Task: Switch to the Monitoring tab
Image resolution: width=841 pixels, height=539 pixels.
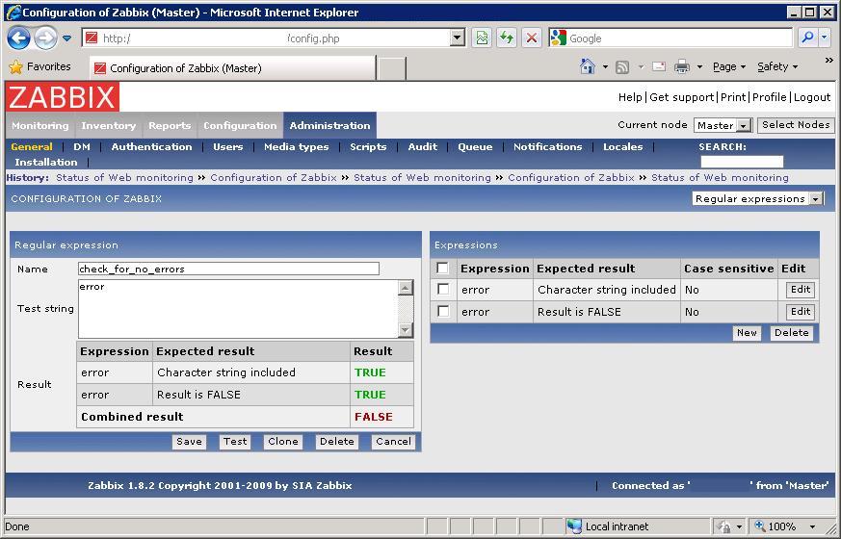Action: pos(40,125)
